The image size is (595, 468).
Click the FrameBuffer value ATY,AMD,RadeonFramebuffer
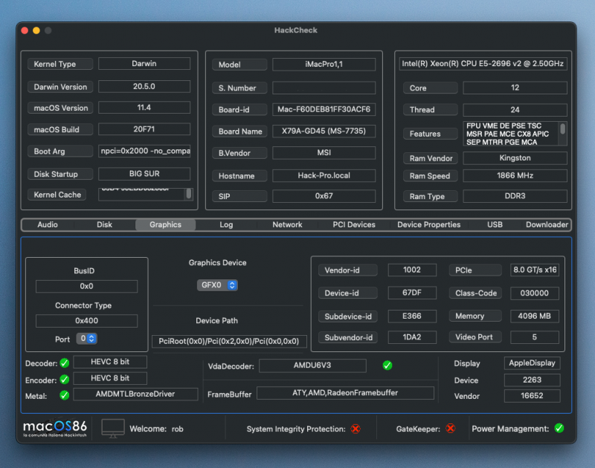345,392
